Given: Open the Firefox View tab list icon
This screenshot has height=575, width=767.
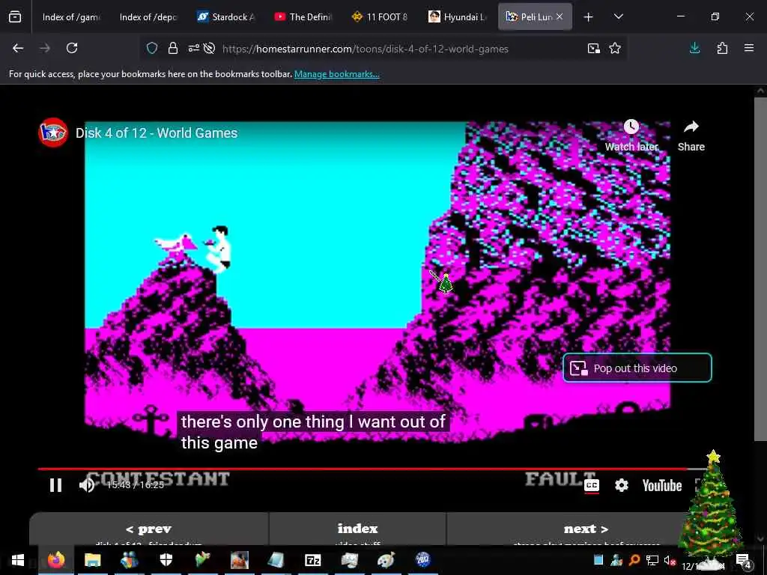Looking at the screenshot, I should click(15, 17).
